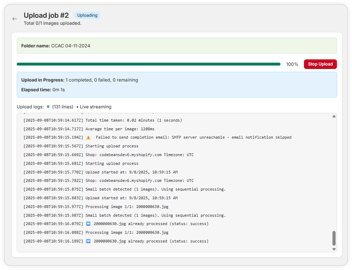
Task: Click the upload log scrollbar thumb
Action: pos(334,238)
